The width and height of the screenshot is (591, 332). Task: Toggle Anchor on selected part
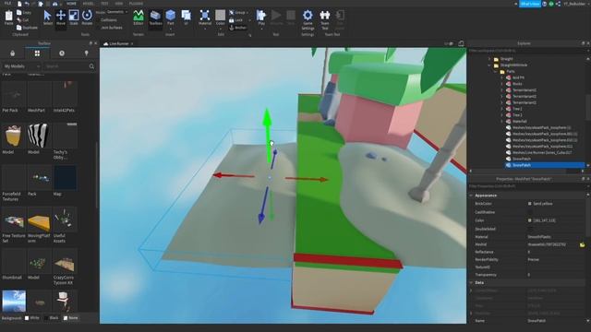(x=238, y=28)
